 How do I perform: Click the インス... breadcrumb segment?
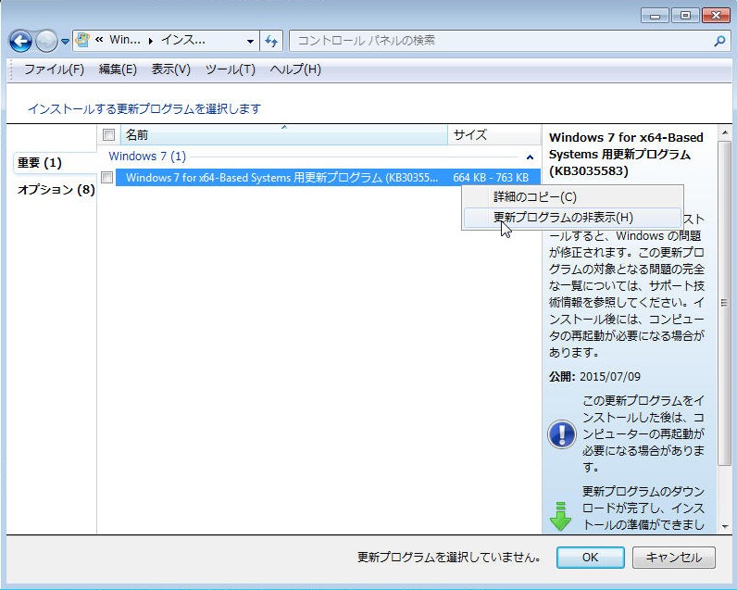click(x=183, y=40)
